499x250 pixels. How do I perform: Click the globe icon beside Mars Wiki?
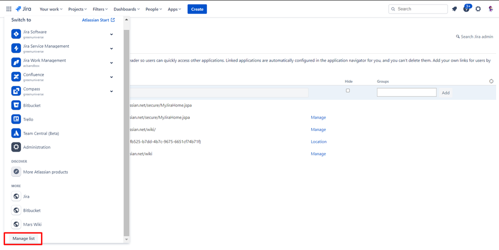[x=16, y=224]
